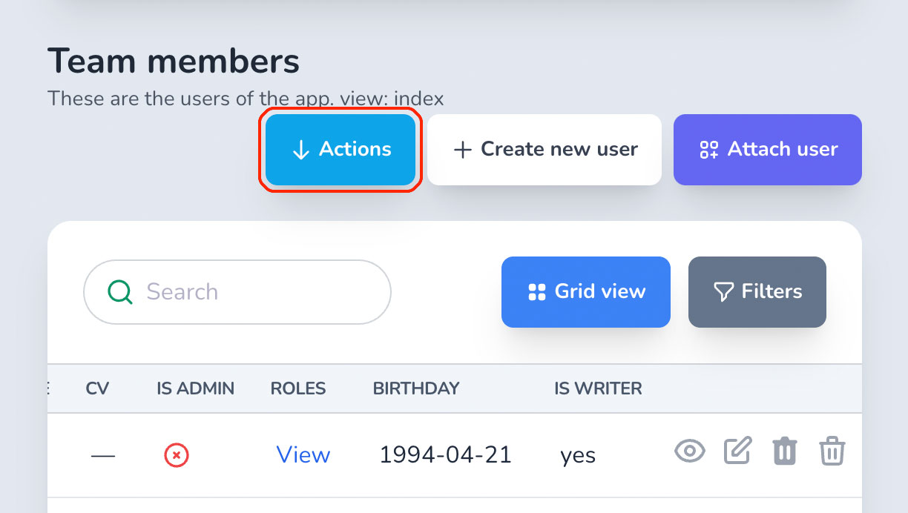Viewport: 908px width, 513px height.
Task: Click the plus icon beside Create new user
Action: 463,150
